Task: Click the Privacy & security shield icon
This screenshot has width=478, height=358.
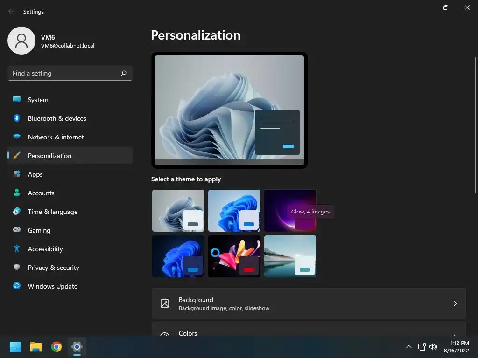Action: point(17,267)
